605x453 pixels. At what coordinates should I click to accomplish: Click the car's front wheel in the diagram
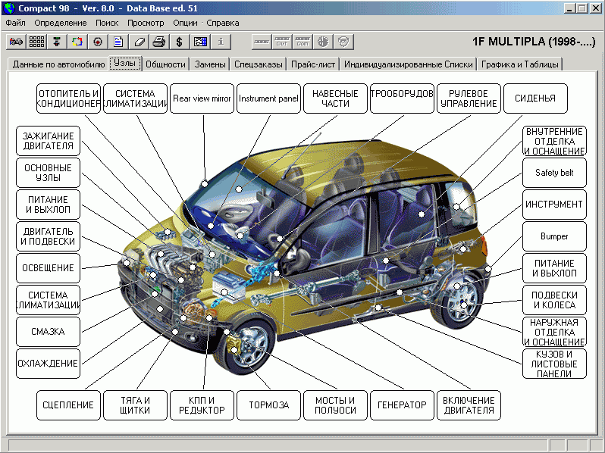click(x=246, y=347)
